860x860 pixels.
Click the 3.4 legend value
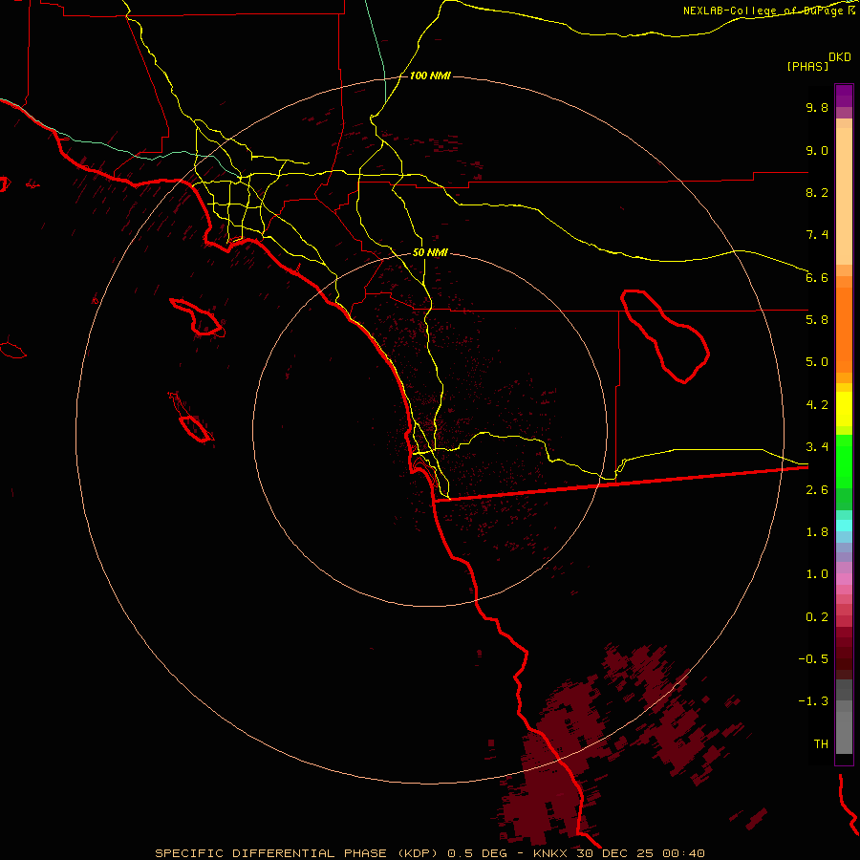pos(817,447)
